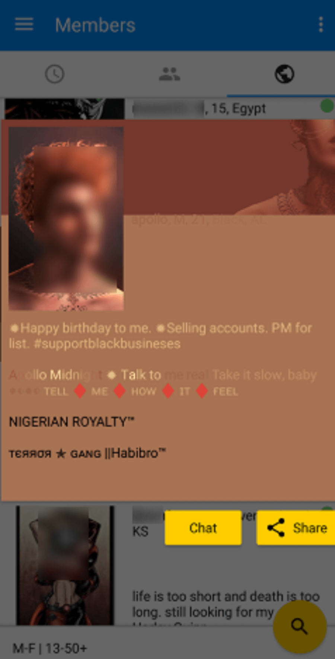Open the KS member's profile thumbnail
Viewport: 335px width, 659px height.
[65, 565]
